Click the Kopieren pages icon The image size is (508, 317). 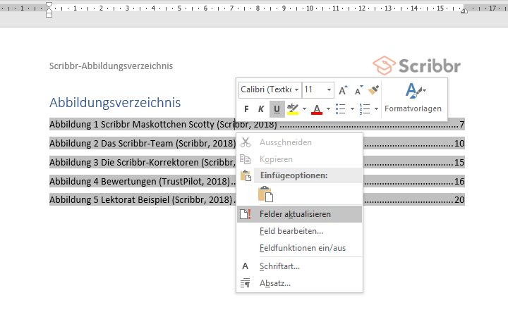pos(246,159)
